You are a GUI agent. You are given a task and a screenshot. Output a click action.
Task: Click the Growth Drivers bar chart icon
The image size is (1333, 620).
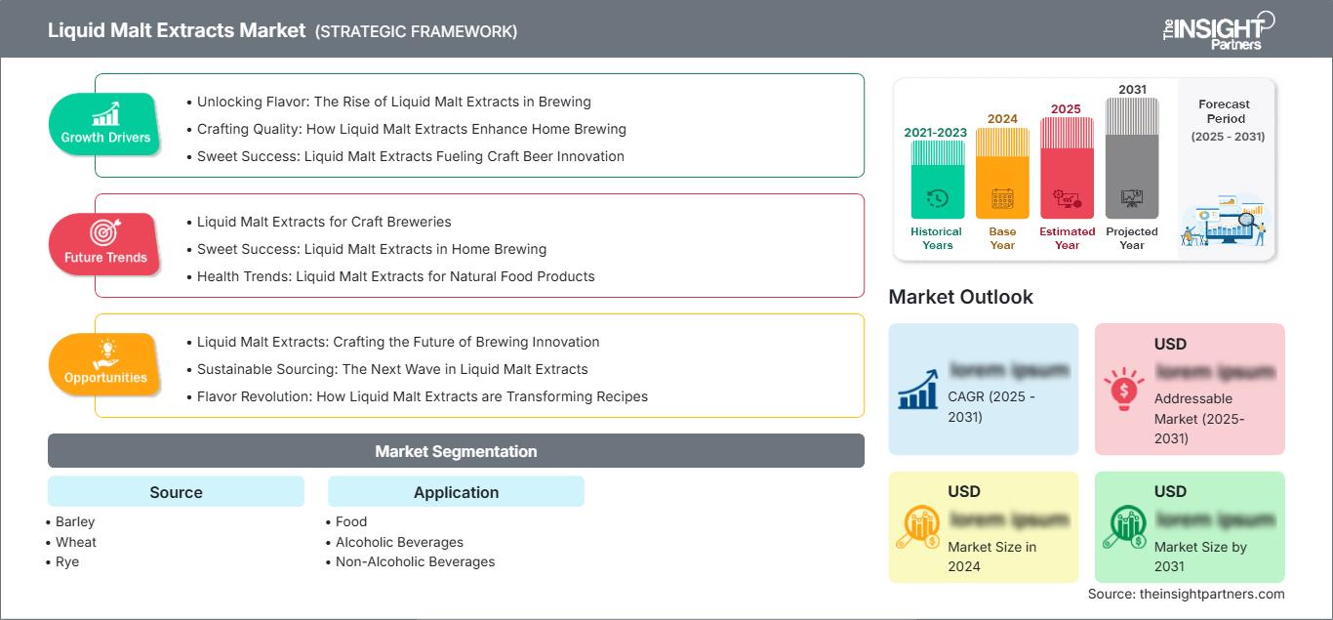(105, 113)
